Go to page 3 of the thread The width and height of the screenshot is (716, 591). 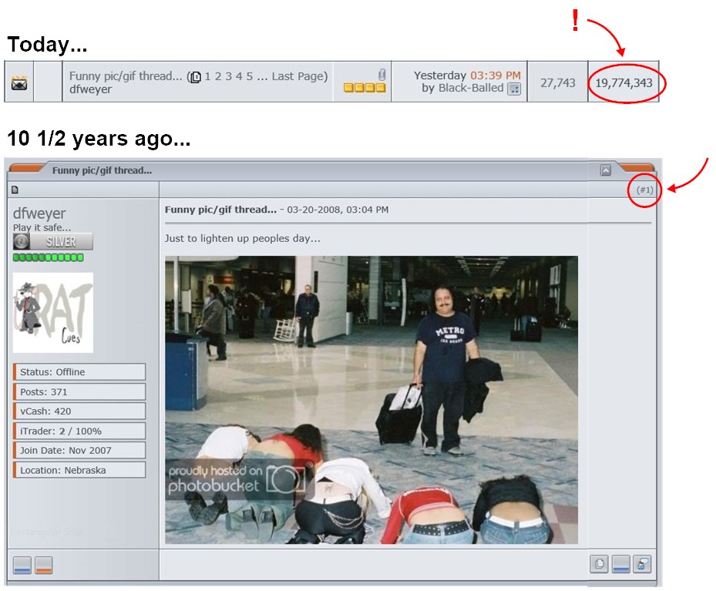pos(229,76)
